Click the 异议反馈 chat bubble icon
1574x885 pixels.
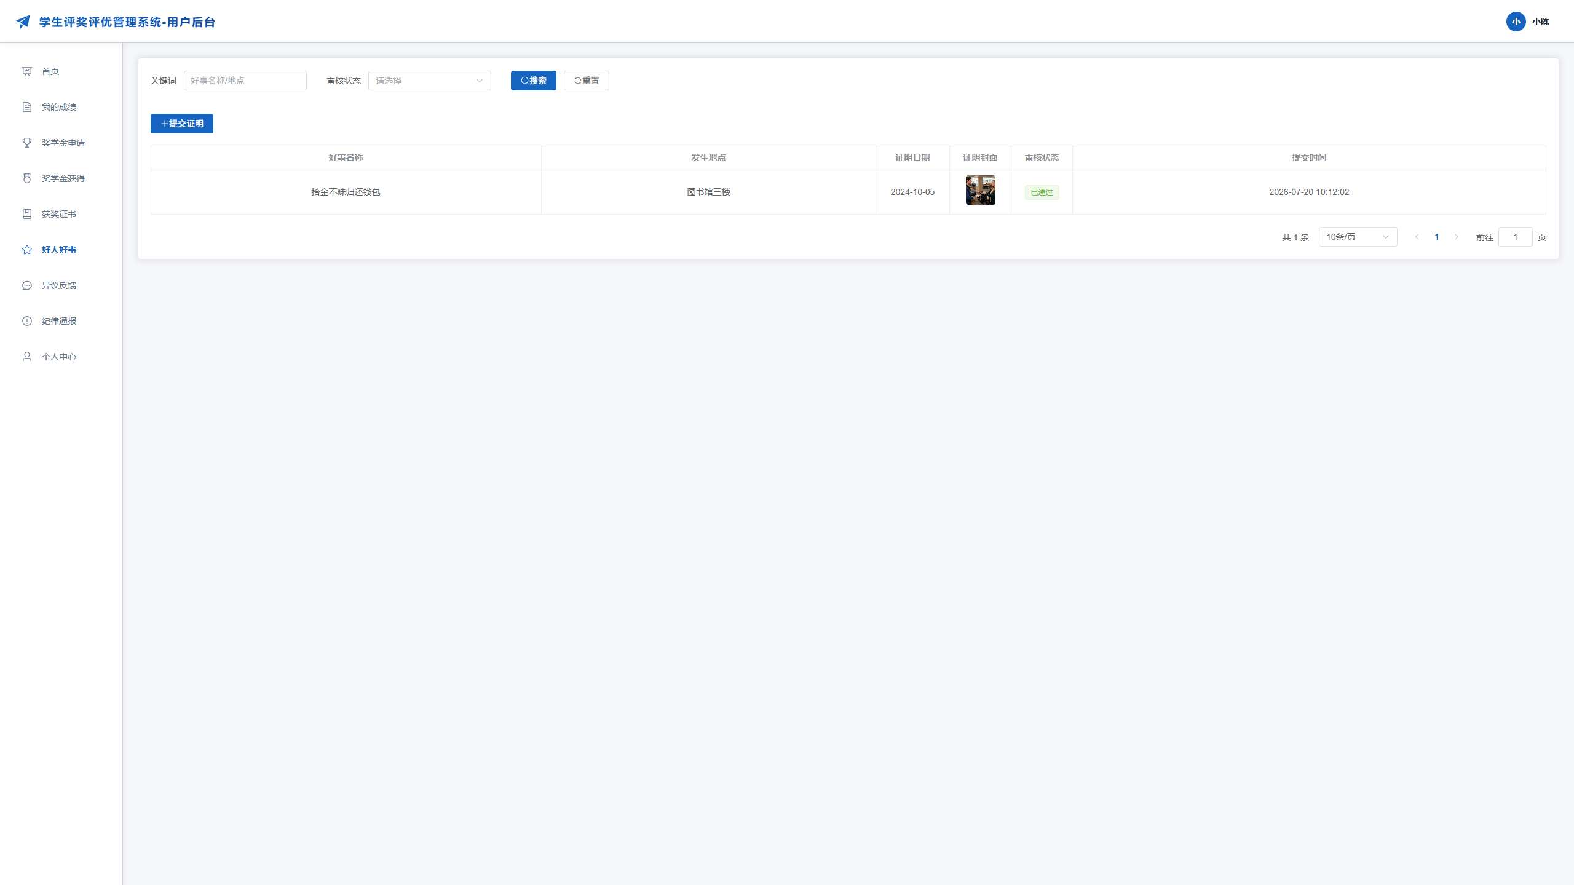27,285
